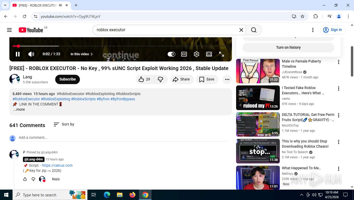This screenshot has width=354, height=200.
Task: Like the pinned comment
Action: [x=25, y=179]
